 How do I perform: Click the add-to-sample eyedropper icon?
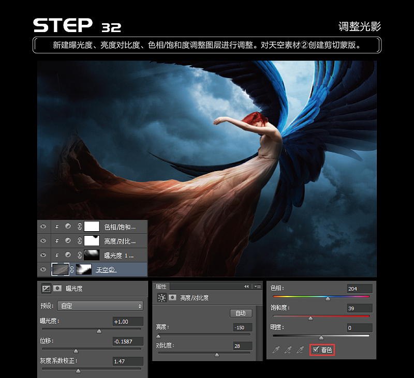coord(289,350)
